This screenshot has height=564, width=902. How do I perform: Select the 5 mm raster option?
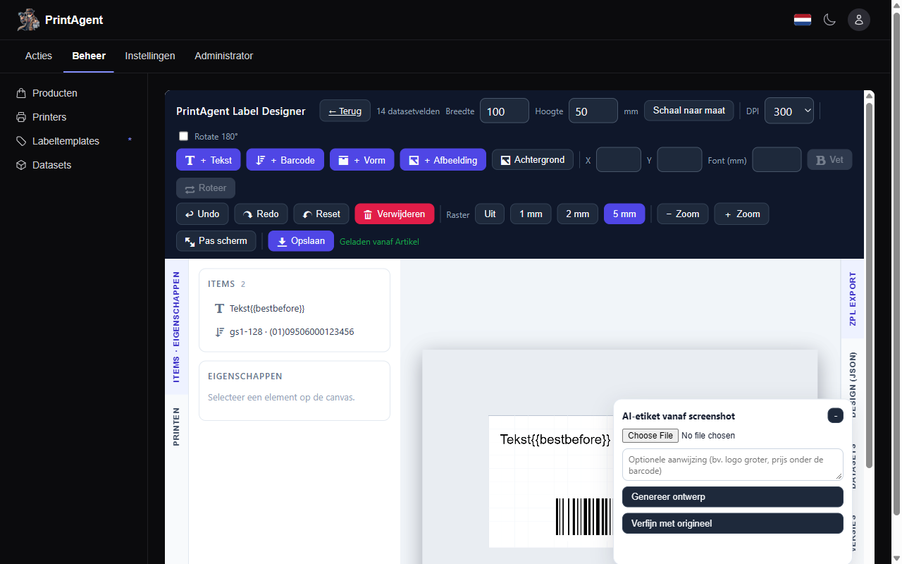624,214
